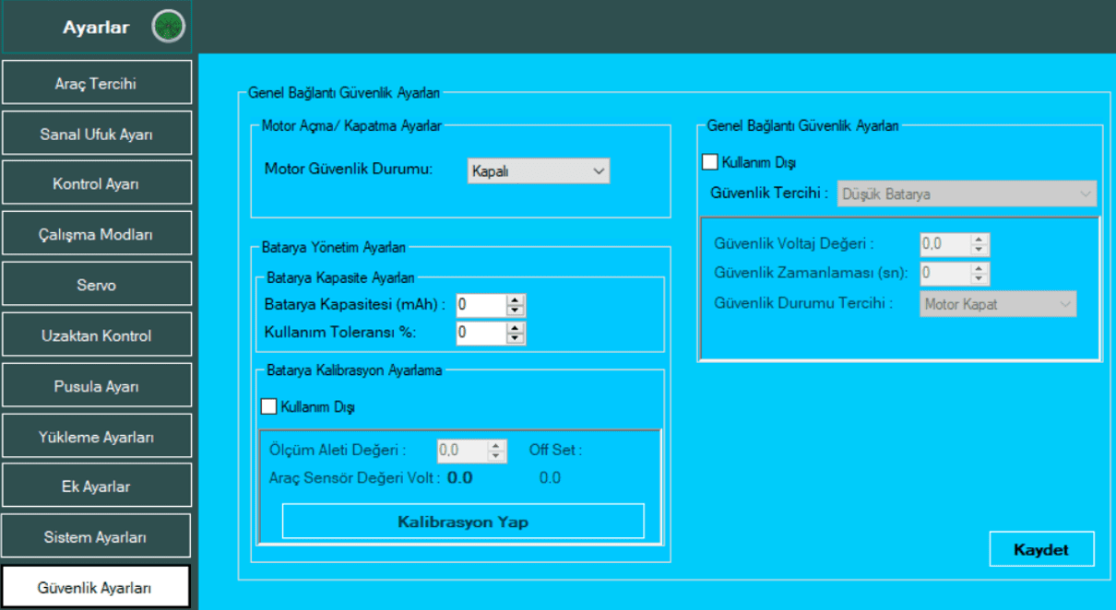Click the Kullanım Toleransı % input field
Screen dimensions: 1116x610
point(481,332)
